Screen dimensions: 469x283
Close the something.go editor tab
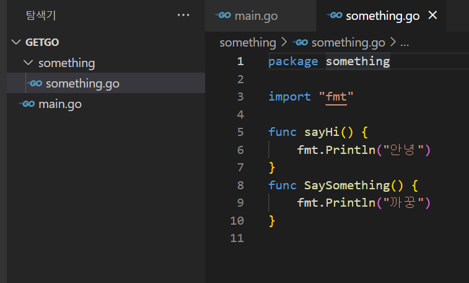click(432, 15)
